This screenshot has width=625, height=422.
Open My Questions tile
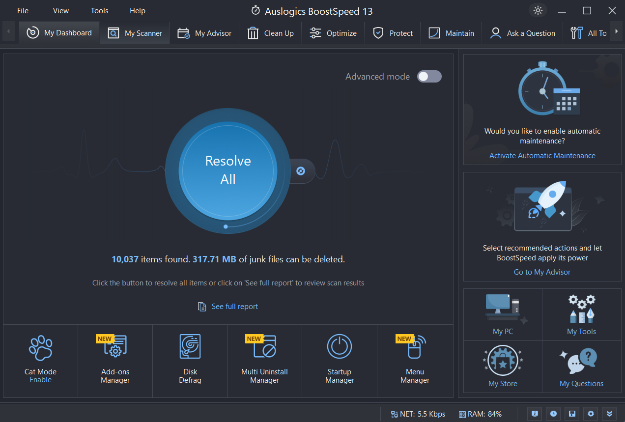click(x=582, y=366)
